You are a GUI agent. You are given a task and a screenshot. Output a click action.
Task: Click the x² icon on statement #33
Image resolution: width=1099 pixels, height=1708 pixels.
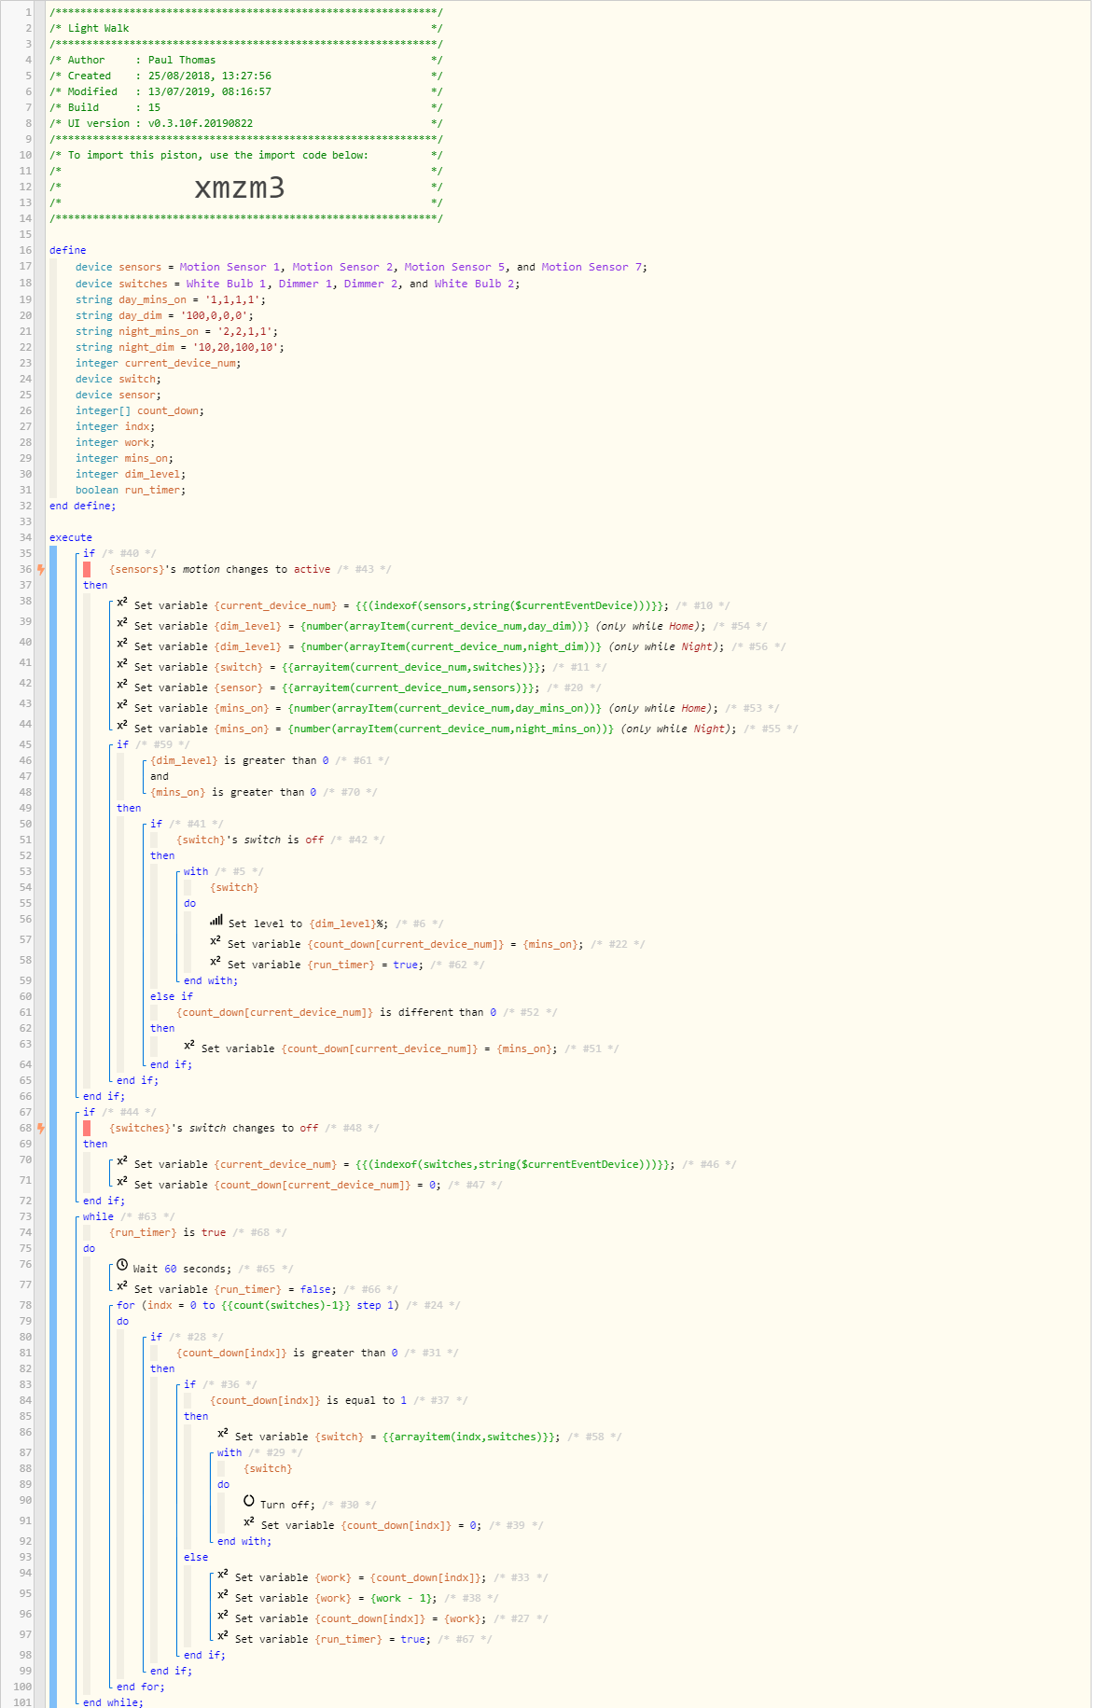tap(223, 1576)
